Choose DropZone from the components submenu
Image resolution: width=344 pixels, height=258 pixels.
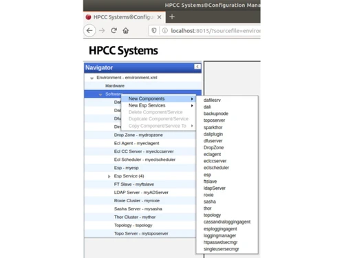(x=213, y=147)
